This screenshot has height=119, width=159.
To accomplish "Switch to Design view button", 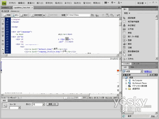I will pos(24,15).
